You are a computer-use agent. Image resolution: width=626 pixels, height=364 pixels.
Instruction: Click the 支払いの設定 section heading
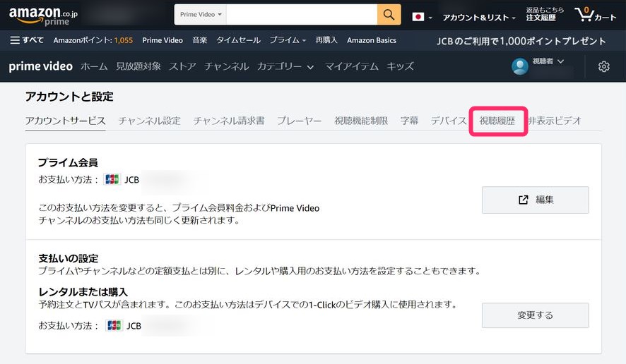point(69,258)
